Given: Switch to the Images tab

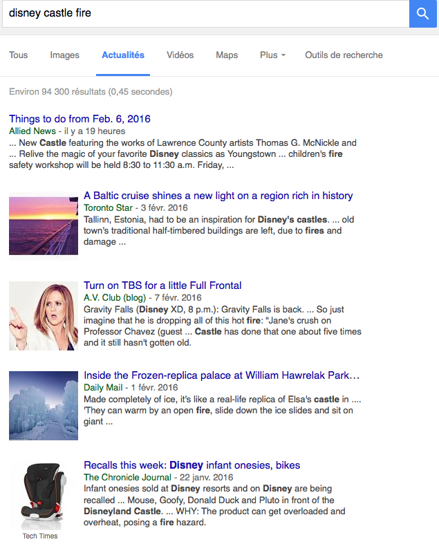Looking at the screenshot, I should (x=64, y=55).
